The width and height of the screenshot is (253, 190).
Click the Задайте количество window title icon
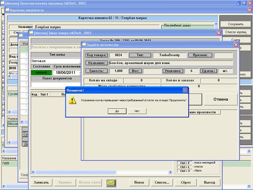coord(84,45)
